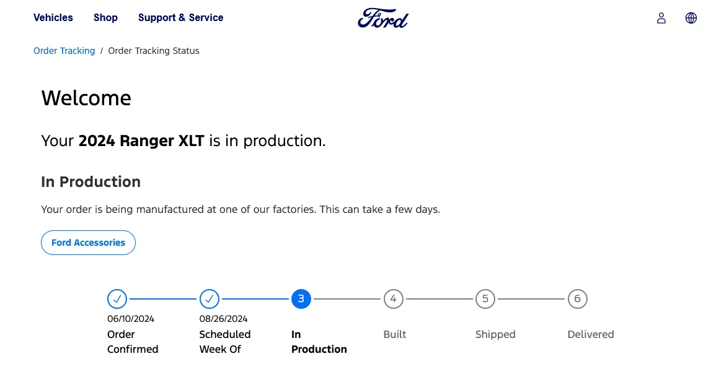Follow the Order Tracking breadcrumb link
The width and height of the screenshot is (711, 385).
[x=64, y=51]
